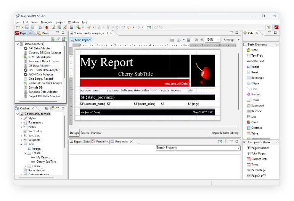Switch to the Source tab
The height and width of the screenshot is (201, 294).
85,133
